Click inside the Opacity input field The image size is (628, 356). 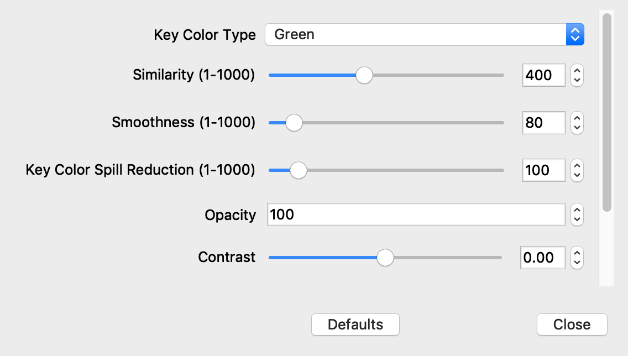pyautogui.click(x=415, y=214)
